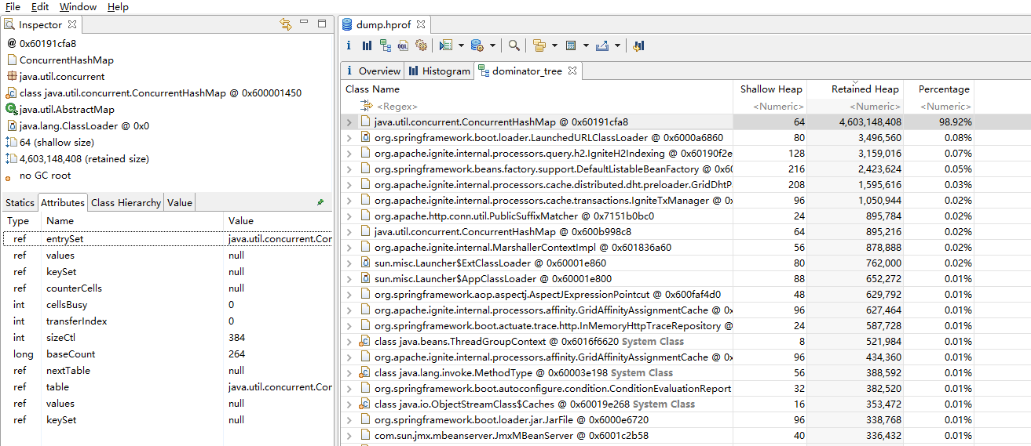This screenshot has width=1031, height=446.
Task: Click the thread overview gears icon
Action: click(421, 46)
